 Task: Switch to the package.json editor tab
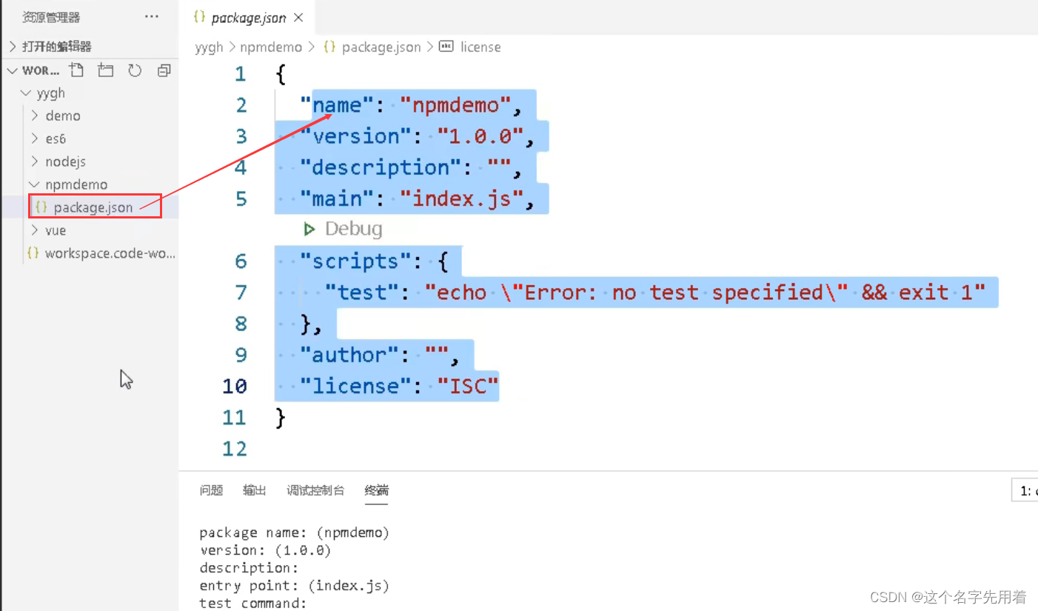248,18
